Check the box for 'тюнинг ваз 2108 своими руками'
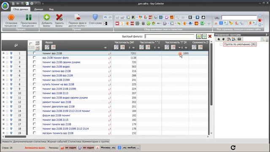Screen dimensions: 270x152 point(34,62)
